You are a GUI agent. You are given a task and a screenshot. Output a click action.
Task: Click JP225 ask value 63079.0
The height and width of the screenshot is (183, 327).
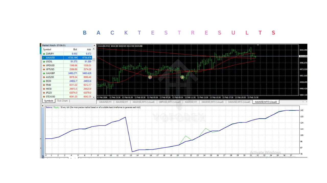(x=87, y=93)
